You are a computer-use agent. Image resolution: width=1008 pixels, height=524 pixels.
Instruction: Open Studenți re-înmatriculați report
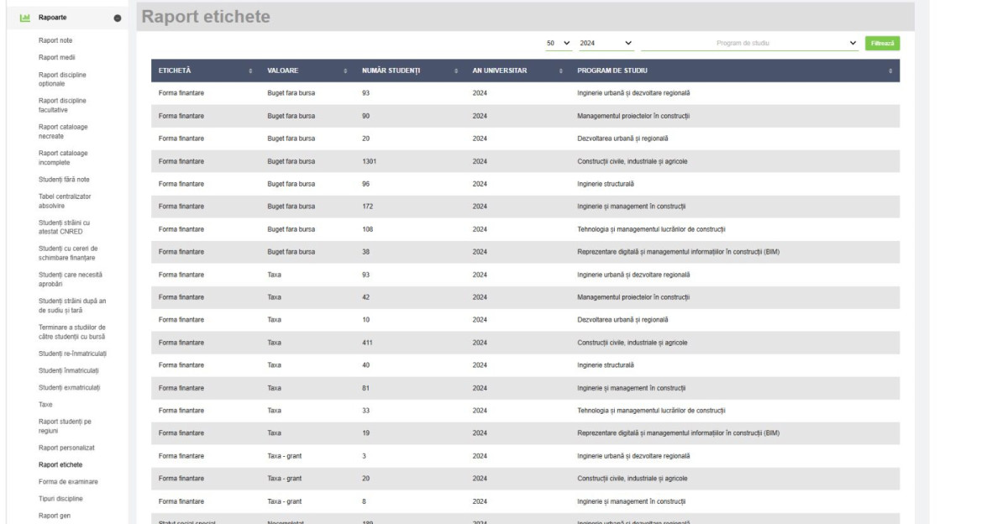[73, 354]
